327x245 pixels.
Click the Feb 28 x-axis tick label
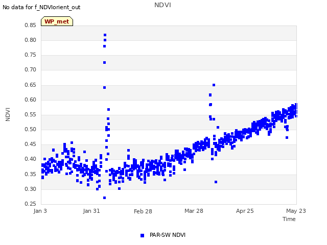point(143,211)
